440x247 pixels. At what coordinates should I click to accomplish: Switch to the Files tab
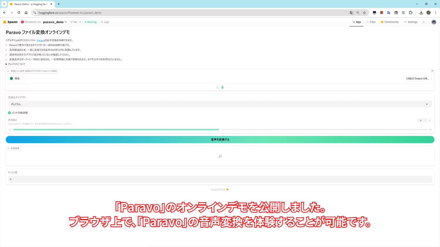click(x=370, y=22)
